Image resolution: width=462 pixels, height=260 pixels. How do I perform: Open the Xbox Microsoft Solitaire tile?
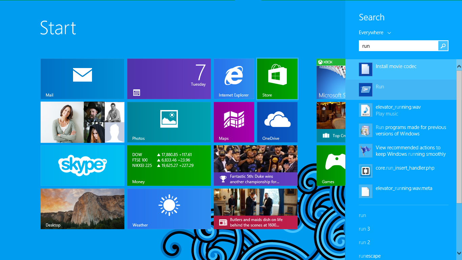(331, 79)
